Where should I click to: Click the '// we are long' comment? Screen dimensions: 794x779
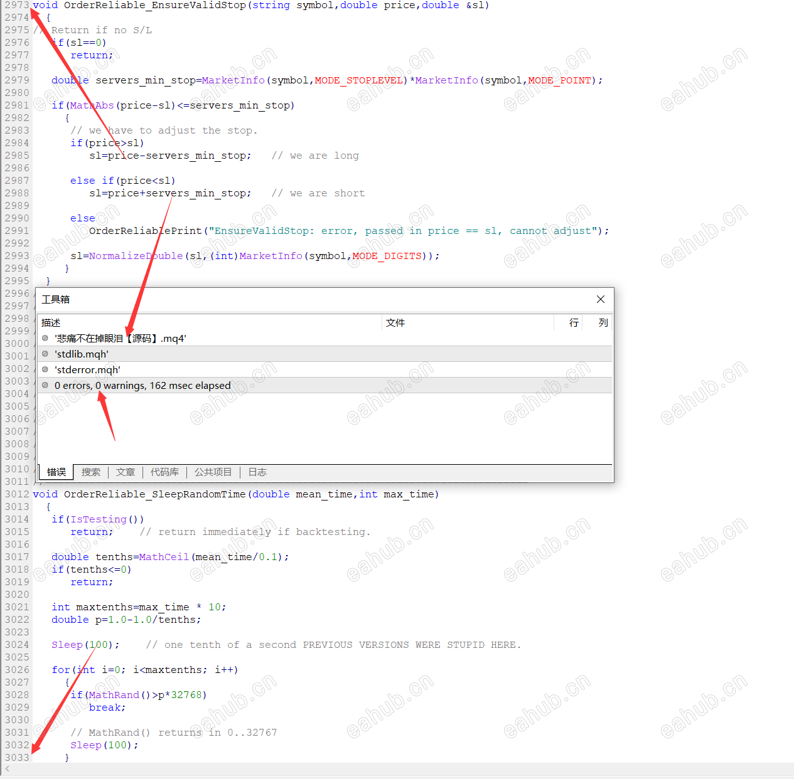click(315, 156)
